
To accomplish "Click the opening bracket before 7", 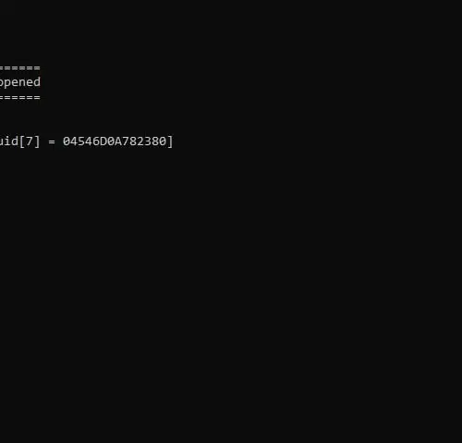I will pyautogui.click(x=22, y=142).
